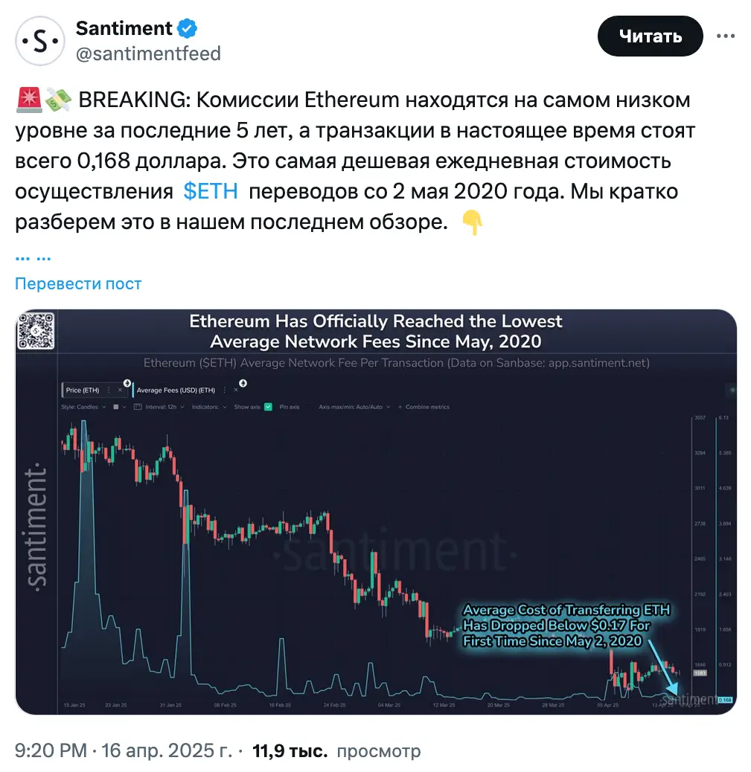Click the Перевести пост link
Viewport: 751px width, 772px height.
coord(78,283)
